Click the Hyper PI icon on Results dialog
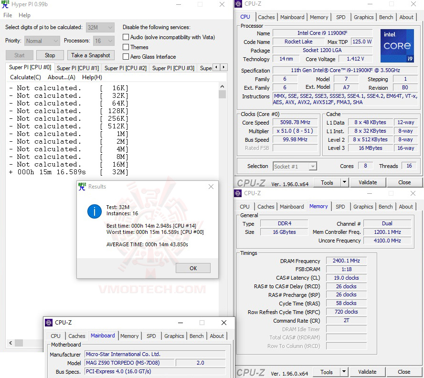This screenshot has height=378, width=424. (x=83, y=187)
